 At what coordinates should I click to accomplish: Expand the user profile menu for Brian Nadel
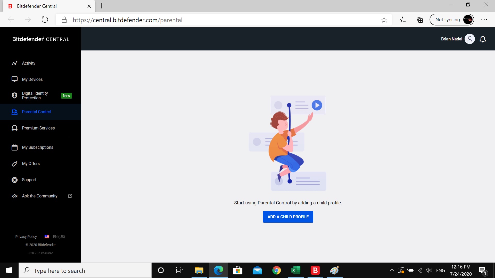click(x=469, y=39)
